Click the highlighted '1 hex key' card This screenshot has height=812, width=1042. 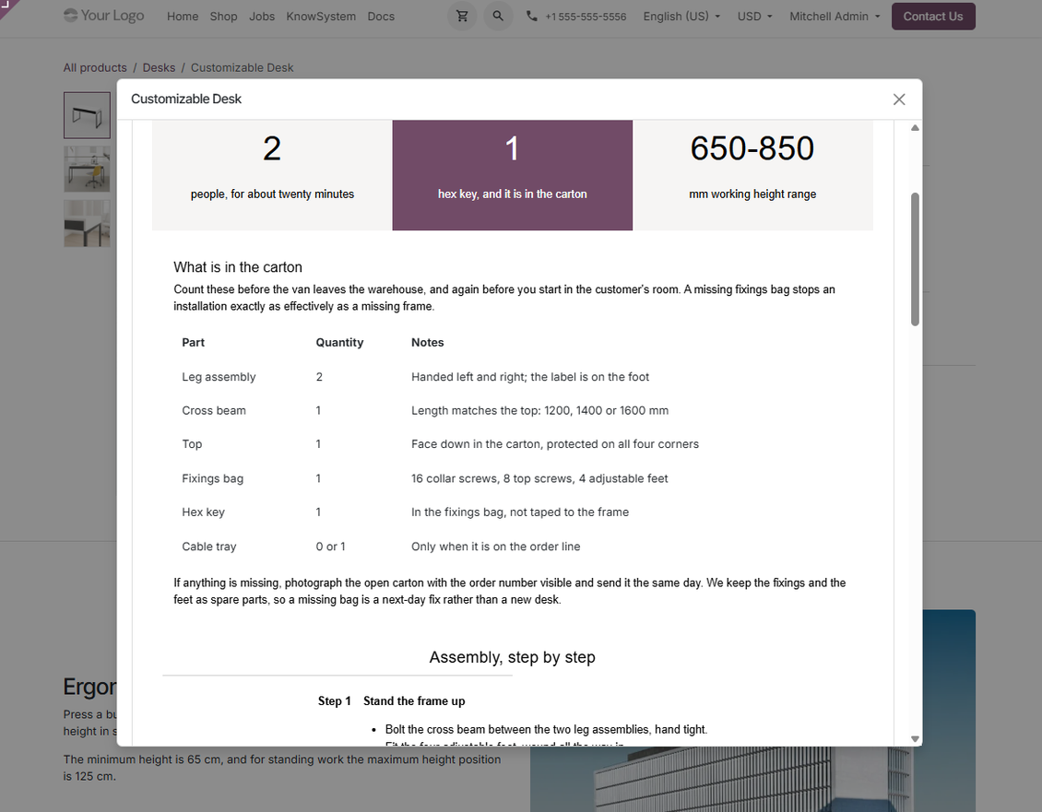[513, 175]
